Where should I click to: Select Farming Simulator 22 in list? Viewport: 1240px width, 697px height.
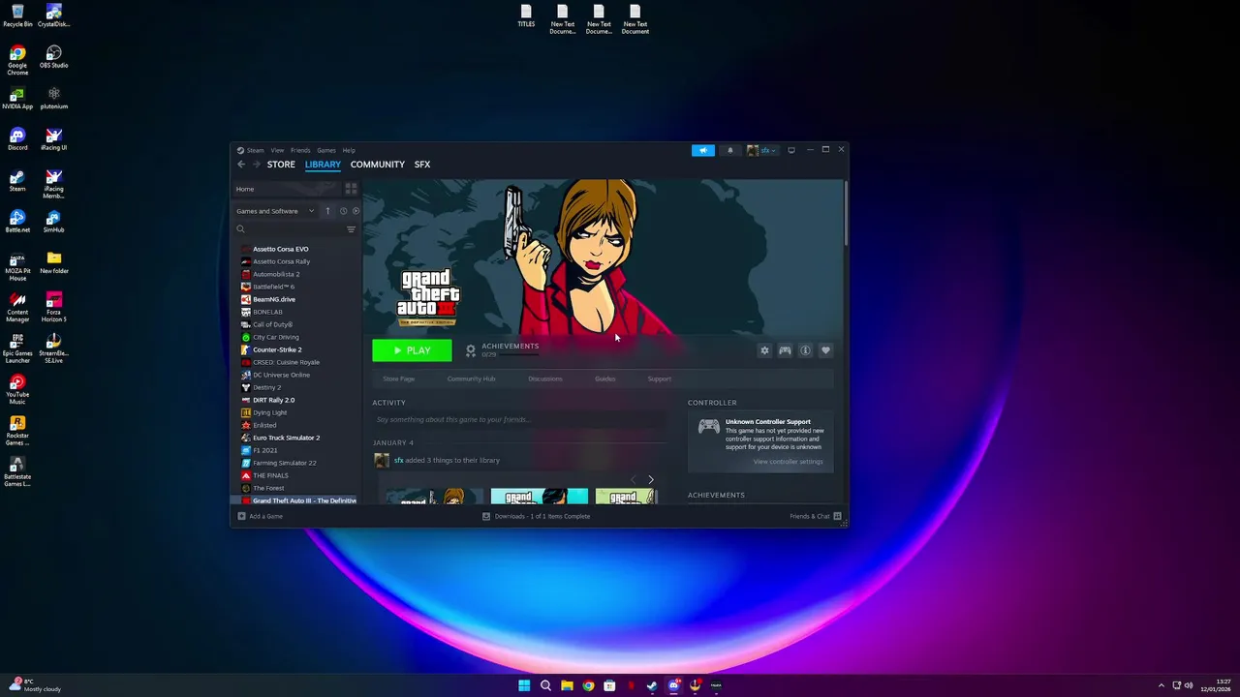coord(285,463)
